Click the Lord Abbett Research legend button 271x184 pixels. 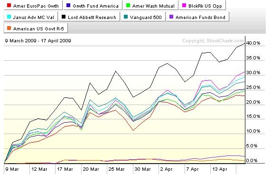pyautogui.click(x=89, y=17)
